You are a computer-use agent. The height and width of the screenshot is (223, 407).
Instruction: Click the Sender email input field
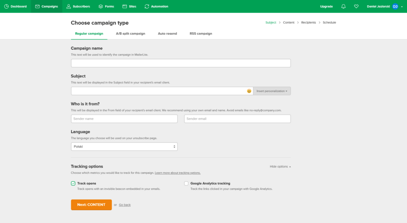pyautogui.click(x=237, y=119)
